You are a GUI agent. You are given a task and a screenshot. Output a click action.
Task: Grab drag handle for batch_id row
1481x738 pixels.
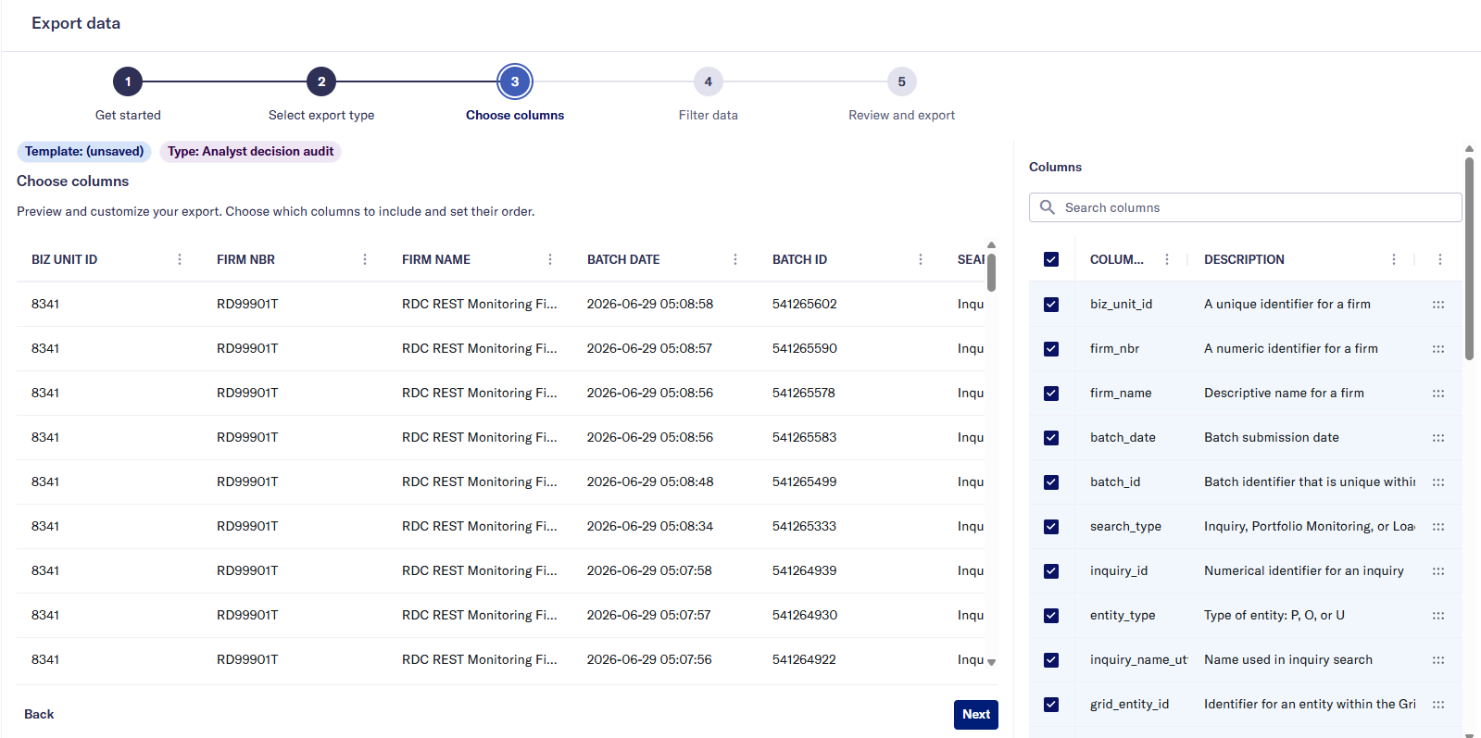pyautogui.click(x=1438, y=482)
